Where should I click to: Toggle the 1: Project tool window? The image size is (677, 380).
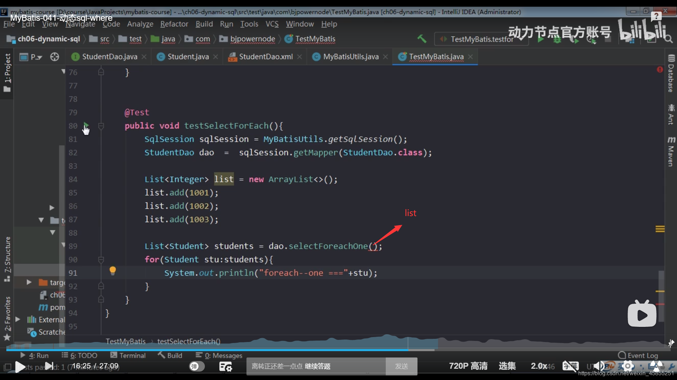click(7, 73)
